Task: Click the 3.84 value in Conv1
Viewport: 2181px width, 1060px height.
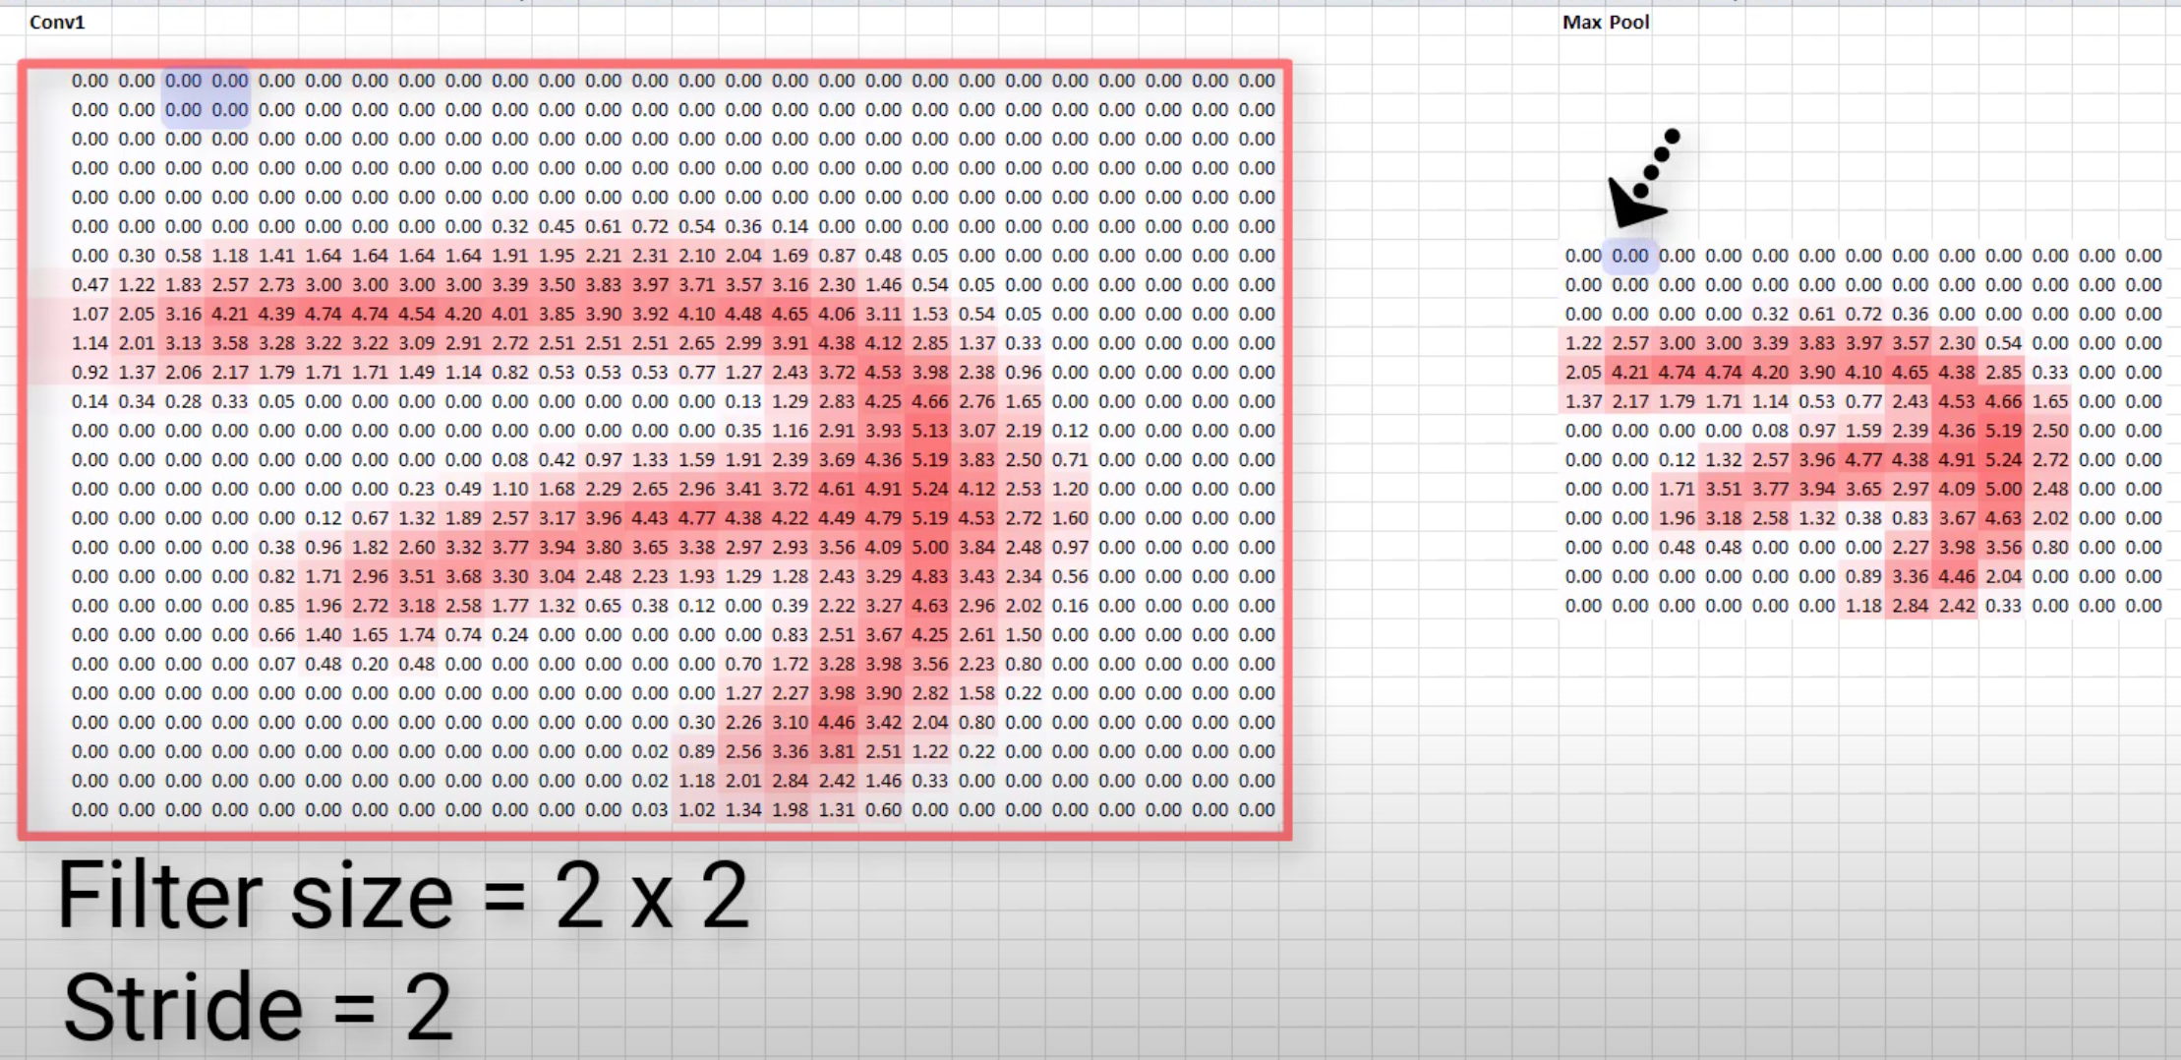Action: (976, 547)
